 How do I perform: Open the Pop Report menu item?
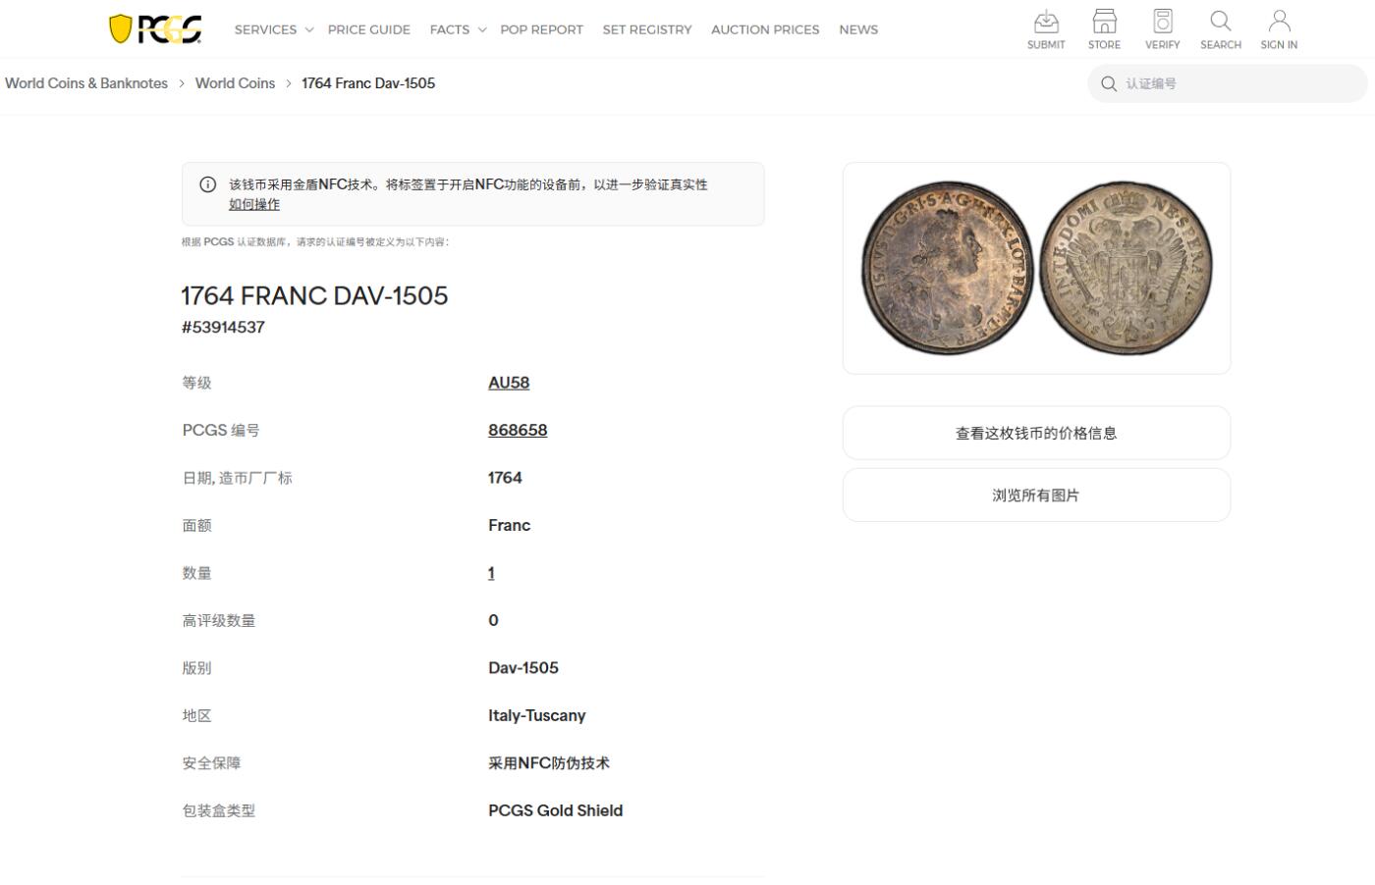pyautogui.click(x=541, y=29)
